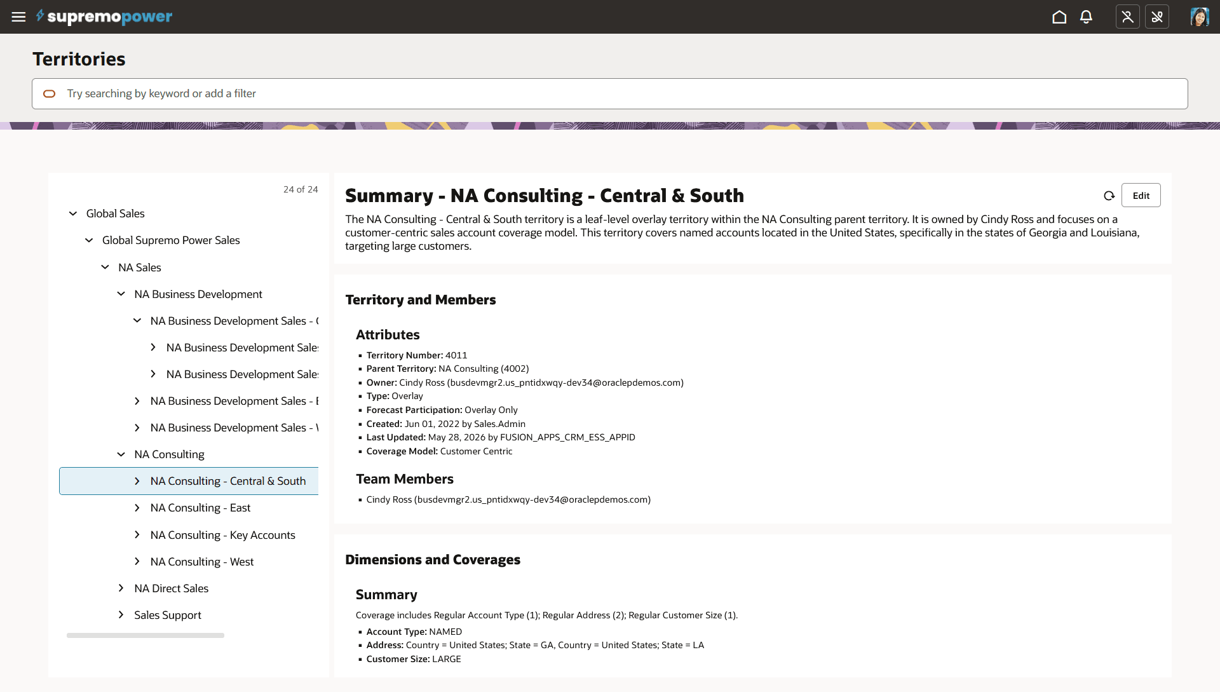Viewport: 1220px width, 692px height.
Task: Select the NA Consulting - West territory
Action: pos(202,562)
